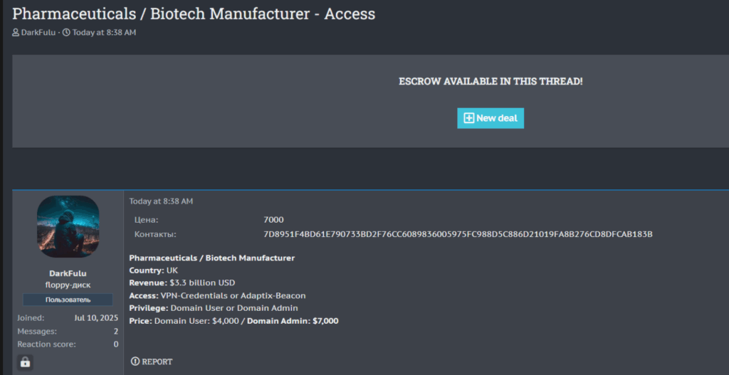
Task: Click the clock icon in thread header
Action: [66, 33]
